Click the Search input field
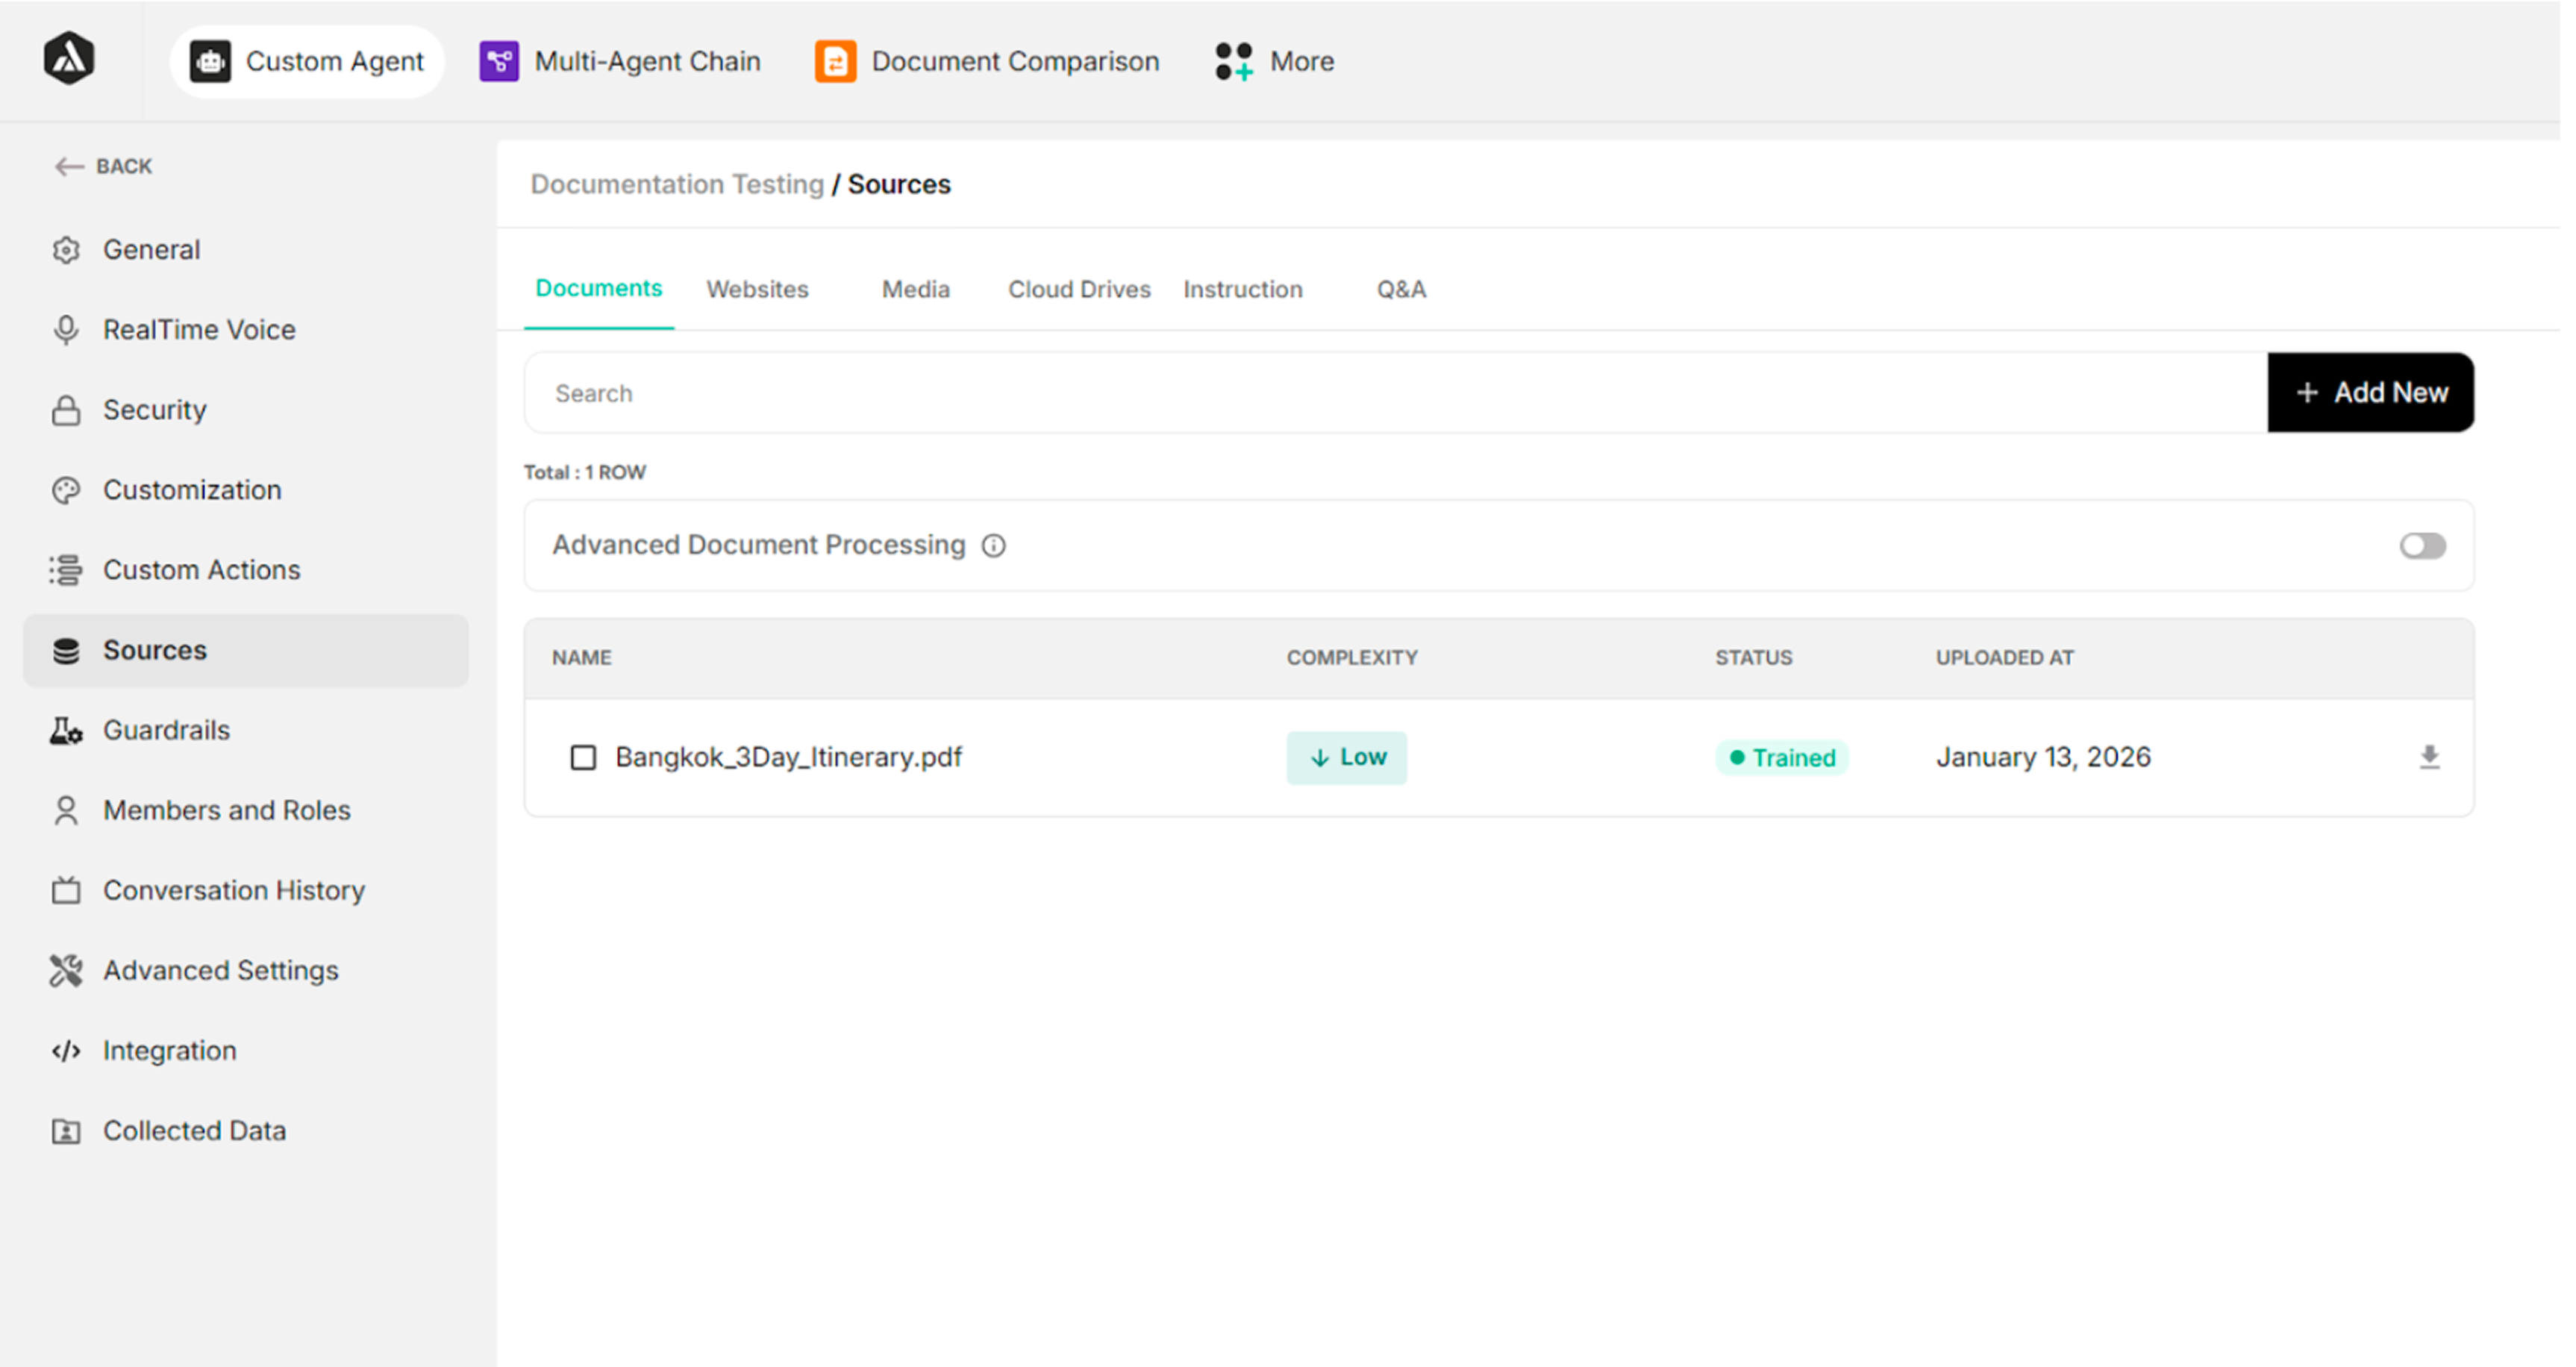Viewport: 2576px width, 1367px height. (1395, 392)
